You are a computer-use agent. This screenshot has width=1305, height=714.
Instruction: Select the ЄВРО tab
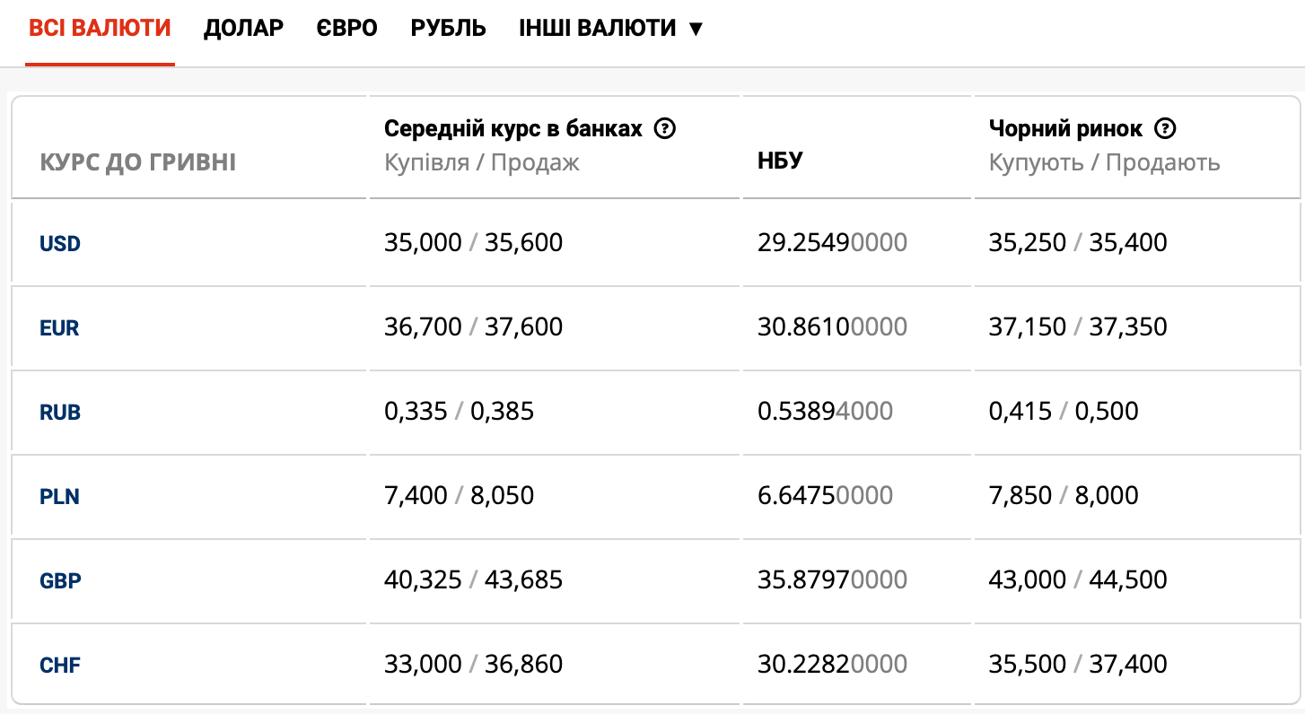coord(346,28)
